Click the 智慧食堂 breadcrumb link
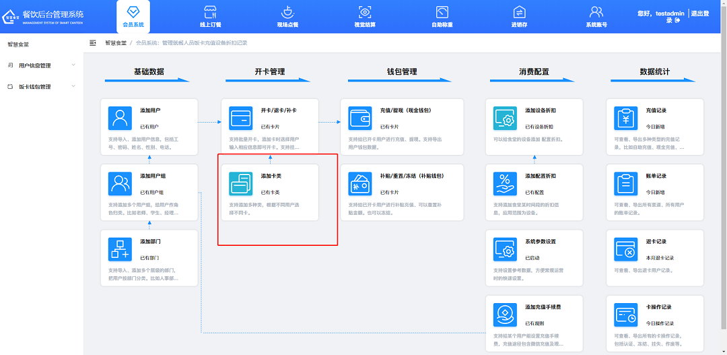This screenshot has height=355, width=727. tap(115, 42)
